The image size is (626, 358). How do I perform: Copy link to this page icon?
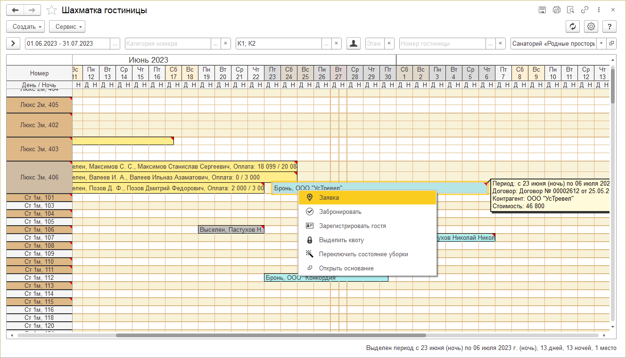[x=585, y=10]
